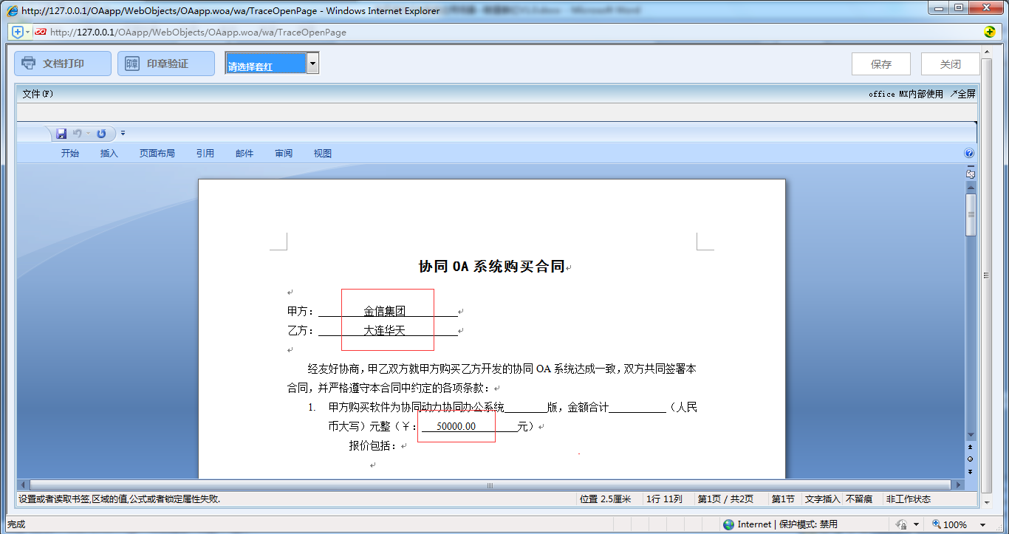
Task: Open Word Help via the question mark icon
Action: click(968, 153)
